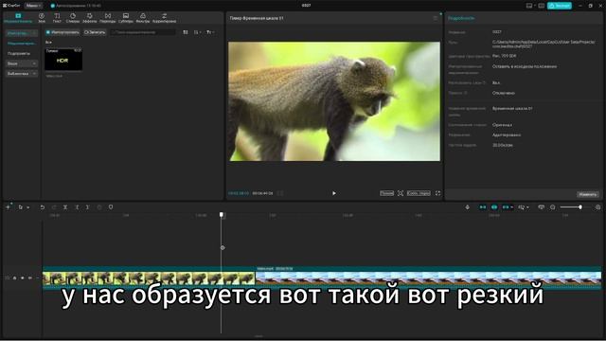Add a marker with shield-shaped icon

111,207
